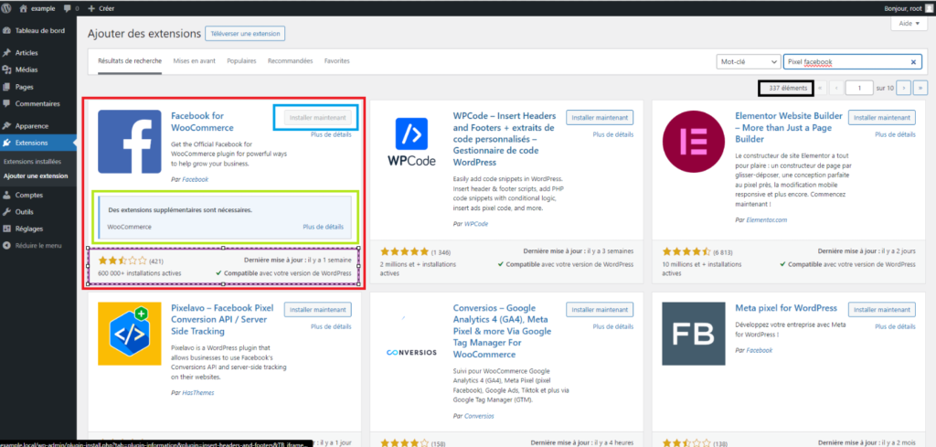
Task: Open the Mot-clé search type dropdown
Action: click(x=746, y=62)
